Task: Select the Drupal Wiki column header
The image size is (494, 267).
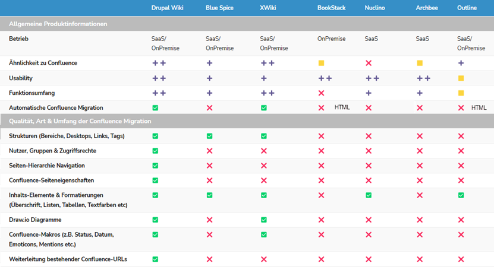Action: (x=169, y=8)
